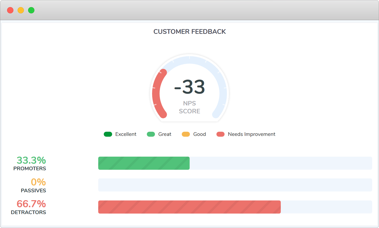Click the PROMOTERS label

click(30, 169)
